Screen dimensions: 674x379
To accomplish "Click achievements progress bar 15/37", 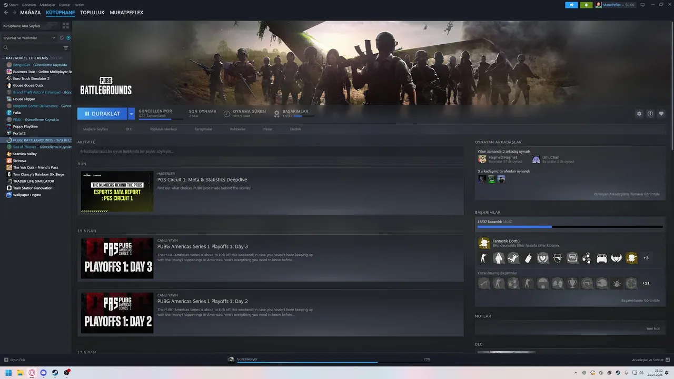I will (x=570, y=227).
